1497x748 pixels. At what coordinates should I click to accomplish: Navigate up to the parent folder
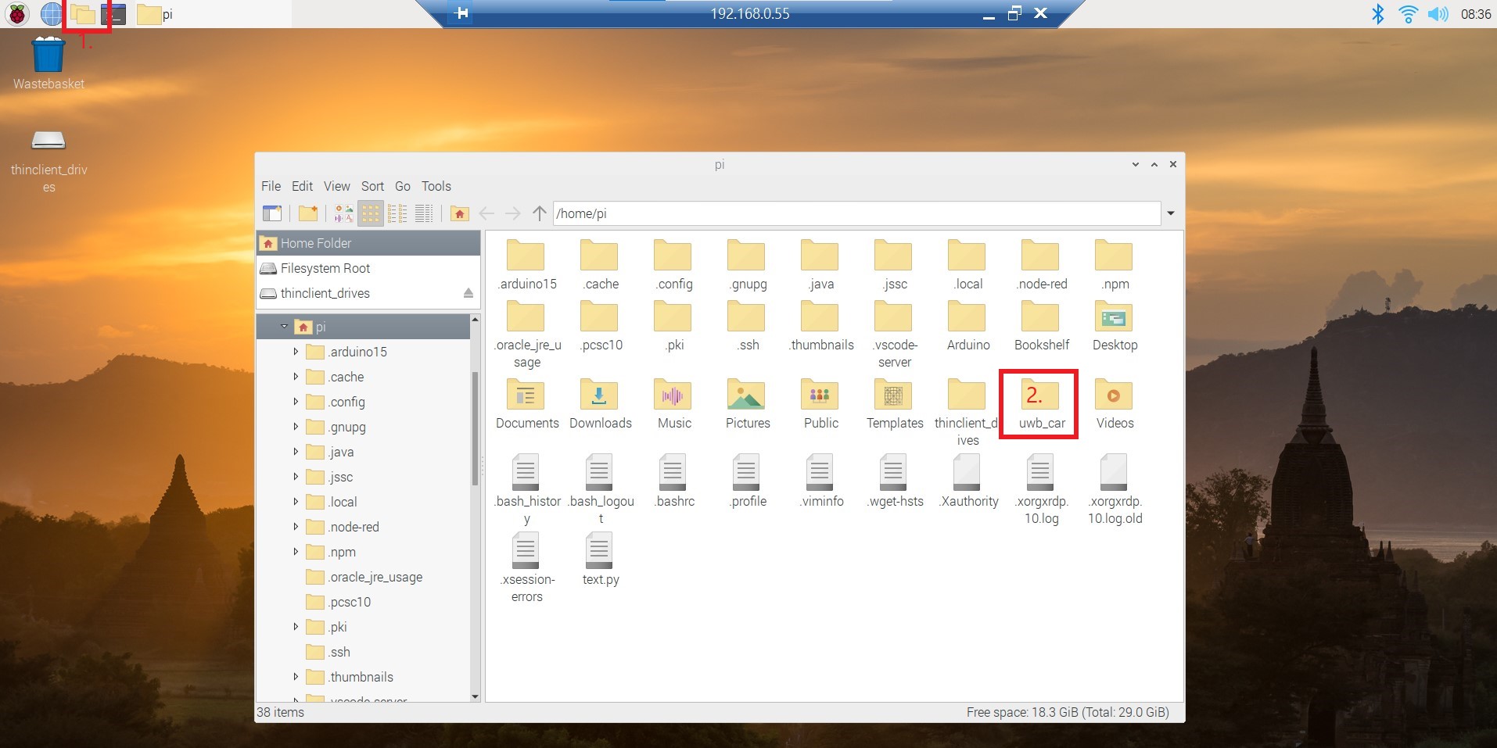point(539,213)
